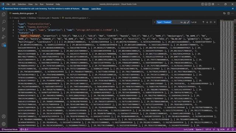The width and height of the screenshot is (236, 133).
Task: Toggle Use Regular Expression in find widget
Action: [x=188, y=22]
